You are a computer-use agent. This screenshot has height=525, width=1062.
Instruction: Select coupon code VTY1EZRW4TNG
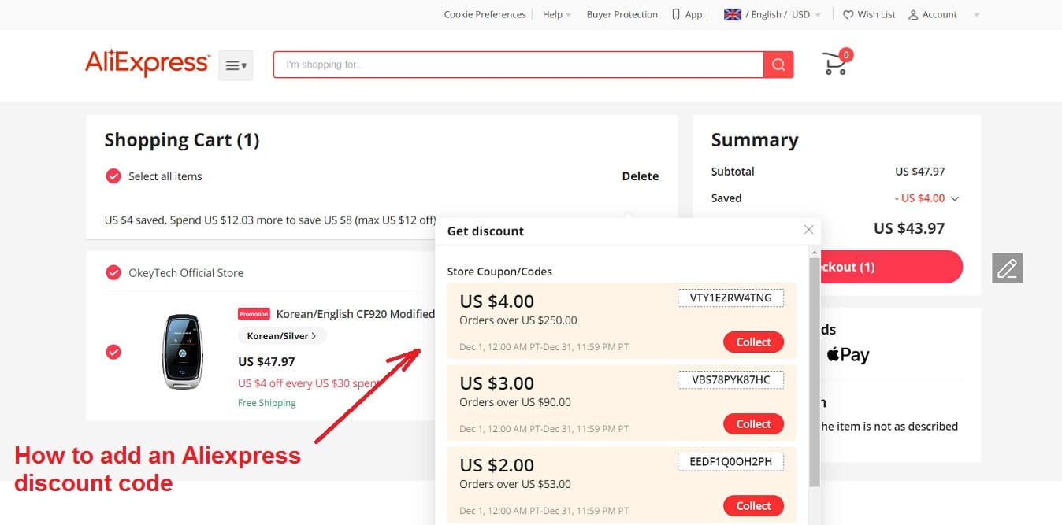730,298
